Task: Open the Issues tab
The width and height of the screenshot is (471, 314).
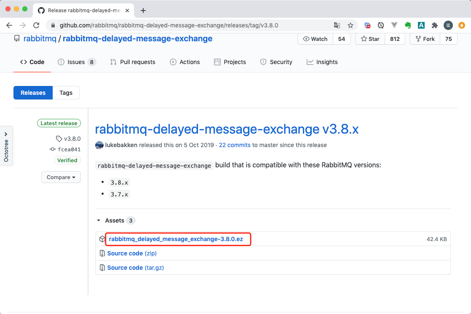Action: (77, 62)
